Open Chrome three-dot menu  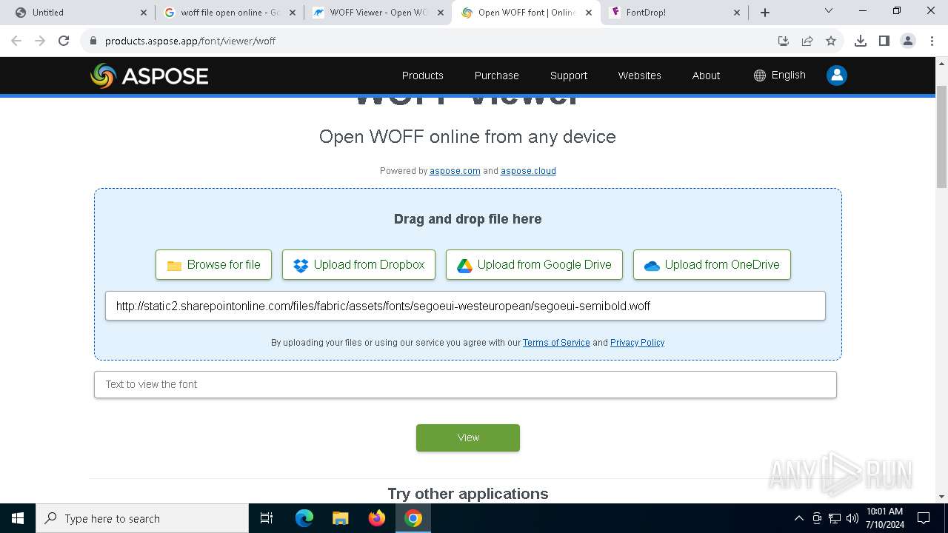click(932, 41)
